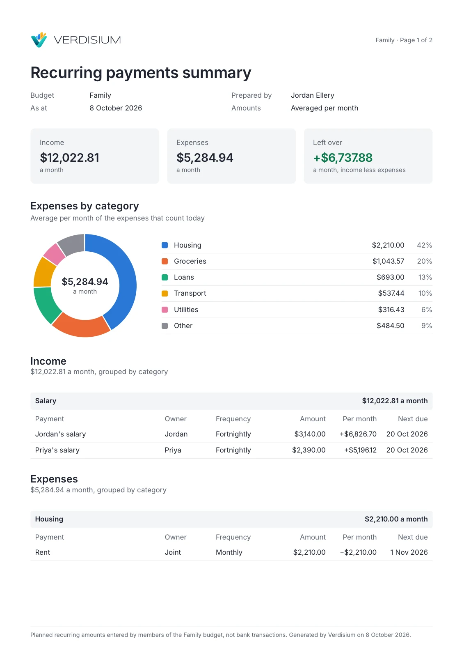Click the 'Expenses by category' heading
The width and height of the screenshot is (464, 657).
click(85, 206)
